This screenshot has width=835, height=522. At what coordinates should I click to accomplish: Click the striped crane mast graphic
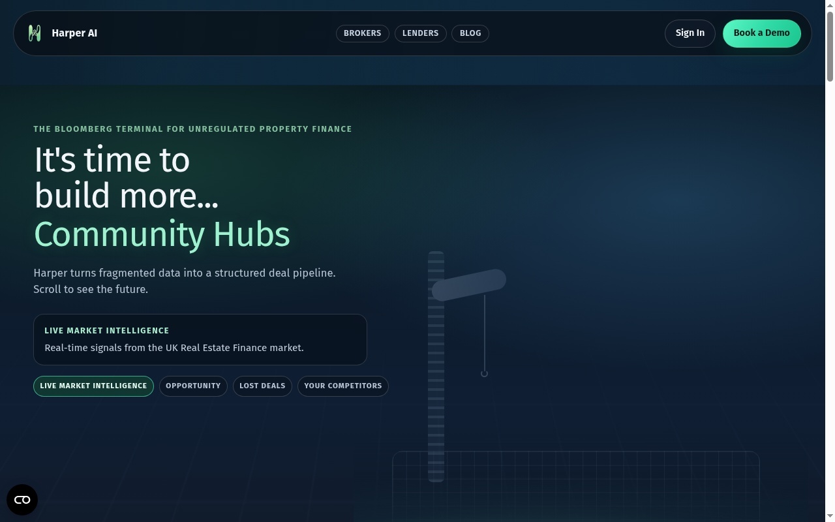[x=436, y=367]
